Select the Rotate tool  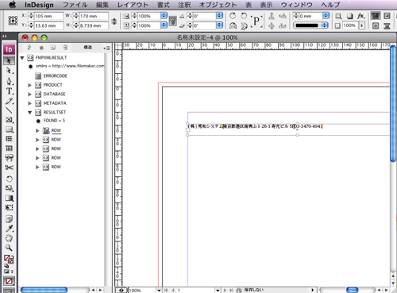tap(9, 179)
